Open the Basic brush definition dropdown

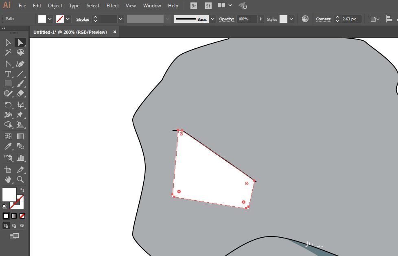coord(212,19)
